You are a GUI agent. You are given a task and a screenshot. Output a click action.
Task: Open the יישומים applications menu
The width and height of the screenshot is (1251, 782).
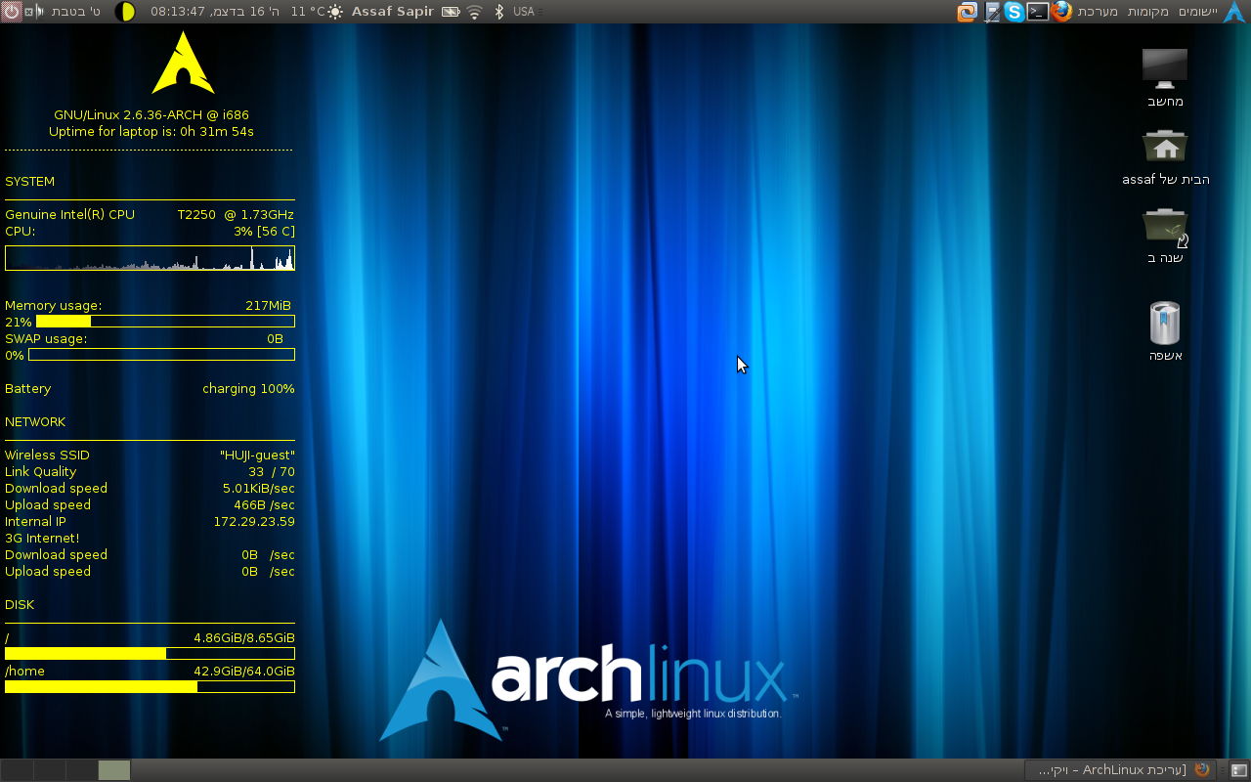[x=1197, y=12]
